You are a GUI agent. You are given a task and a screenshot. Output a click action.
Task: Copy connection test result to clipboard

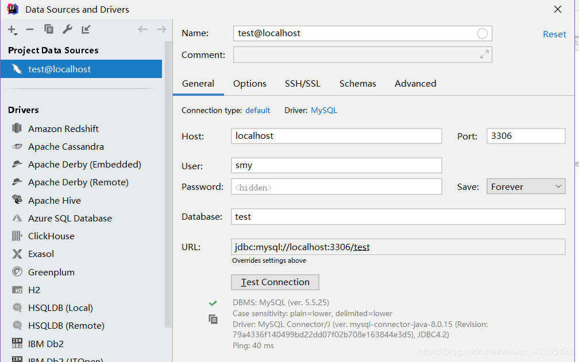[213, 319]
